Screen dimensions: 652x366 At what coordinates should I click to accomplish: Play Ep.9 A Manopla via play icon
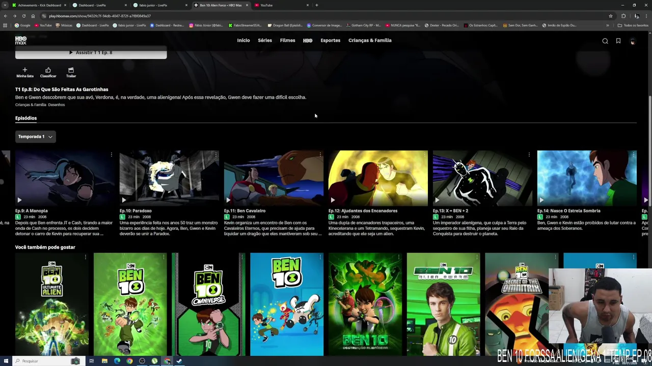19,200
